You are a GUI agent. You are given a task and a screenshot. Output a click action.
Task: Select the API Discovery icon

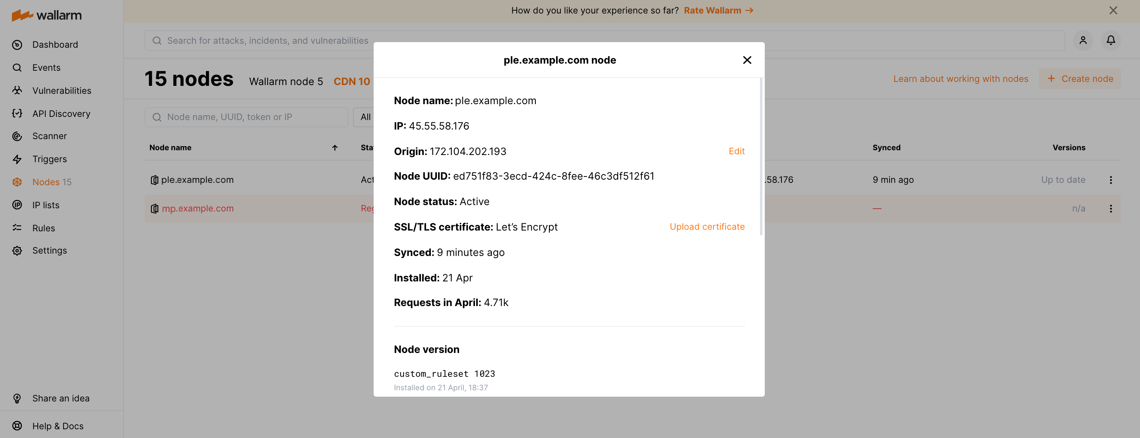(17, 113)
